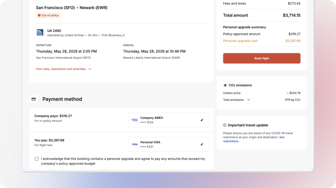Click the Carbon price ~ $244.78 value

294,93
